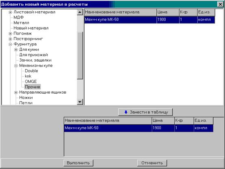
Task: Click lower table Цена column header
Action: (163, 121)
